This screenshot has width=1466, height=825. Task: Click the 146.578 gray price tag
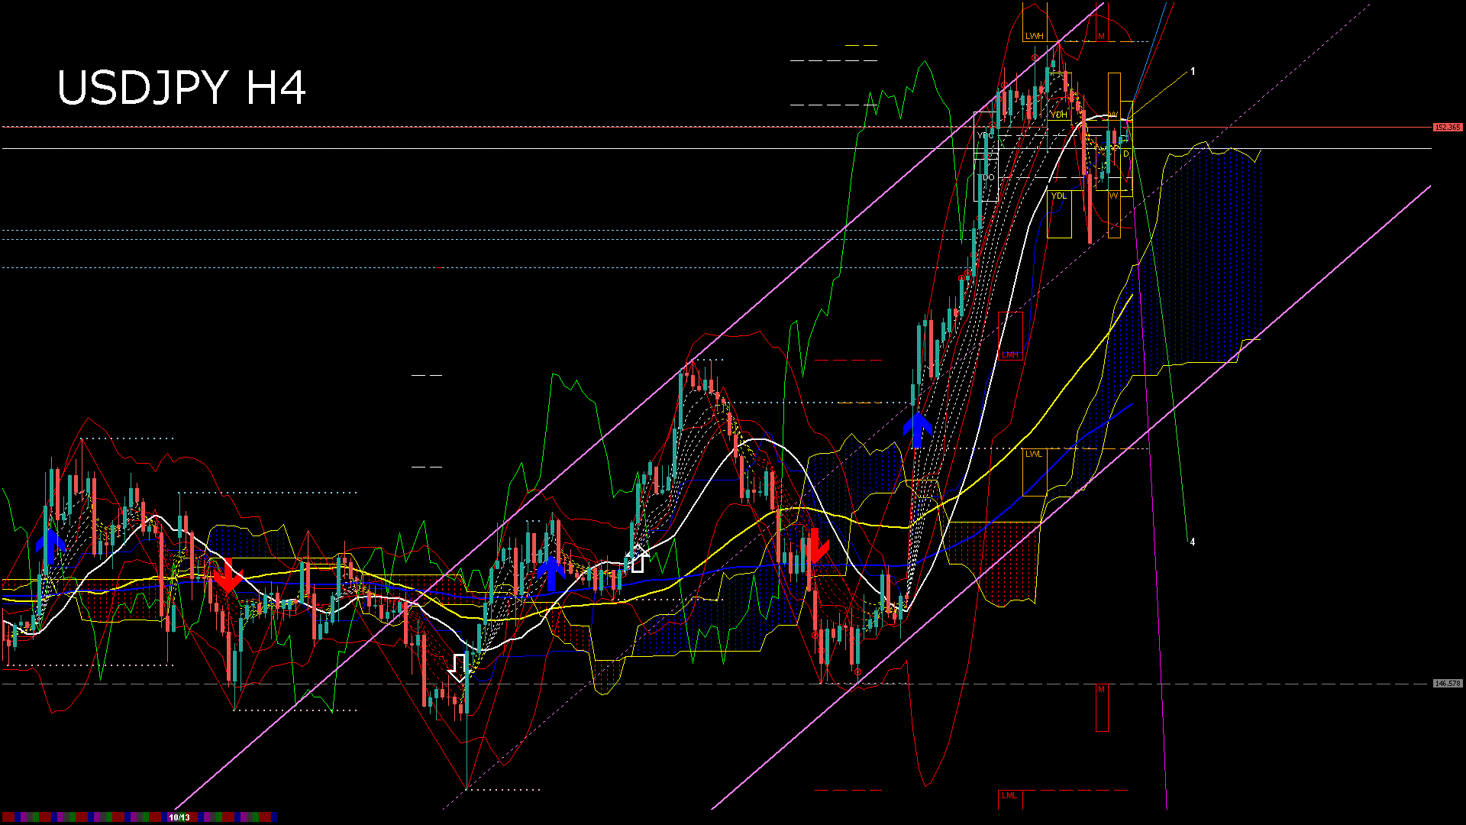click(x=1447, y=684)
